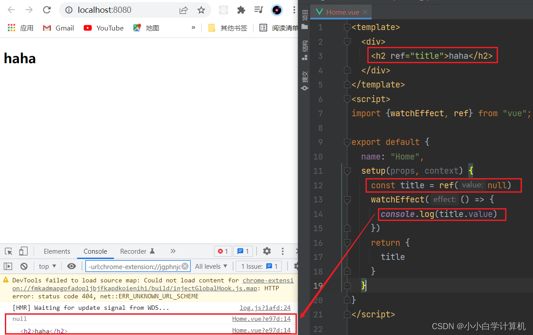
Task: Bookmark this page with the star icon
Action: pyautogui.click(x=201, y=10)
